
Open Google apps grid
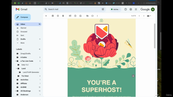[x=136, y=9]
